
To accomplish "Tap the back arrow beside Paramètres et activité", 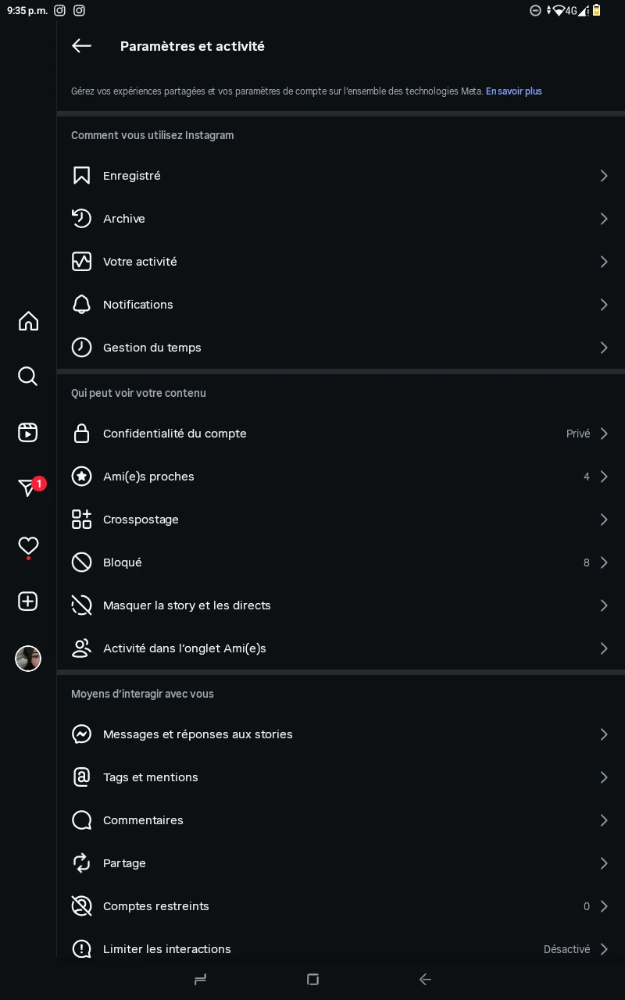I will click(82, 46).
